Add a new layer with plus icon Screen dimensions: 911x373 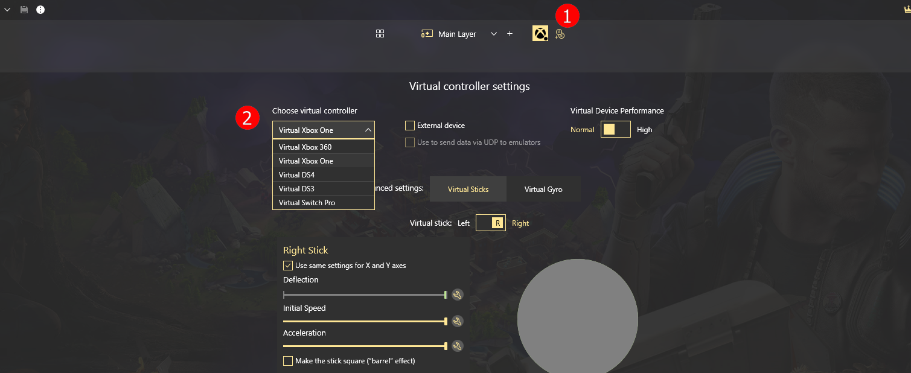pos(510,34)
